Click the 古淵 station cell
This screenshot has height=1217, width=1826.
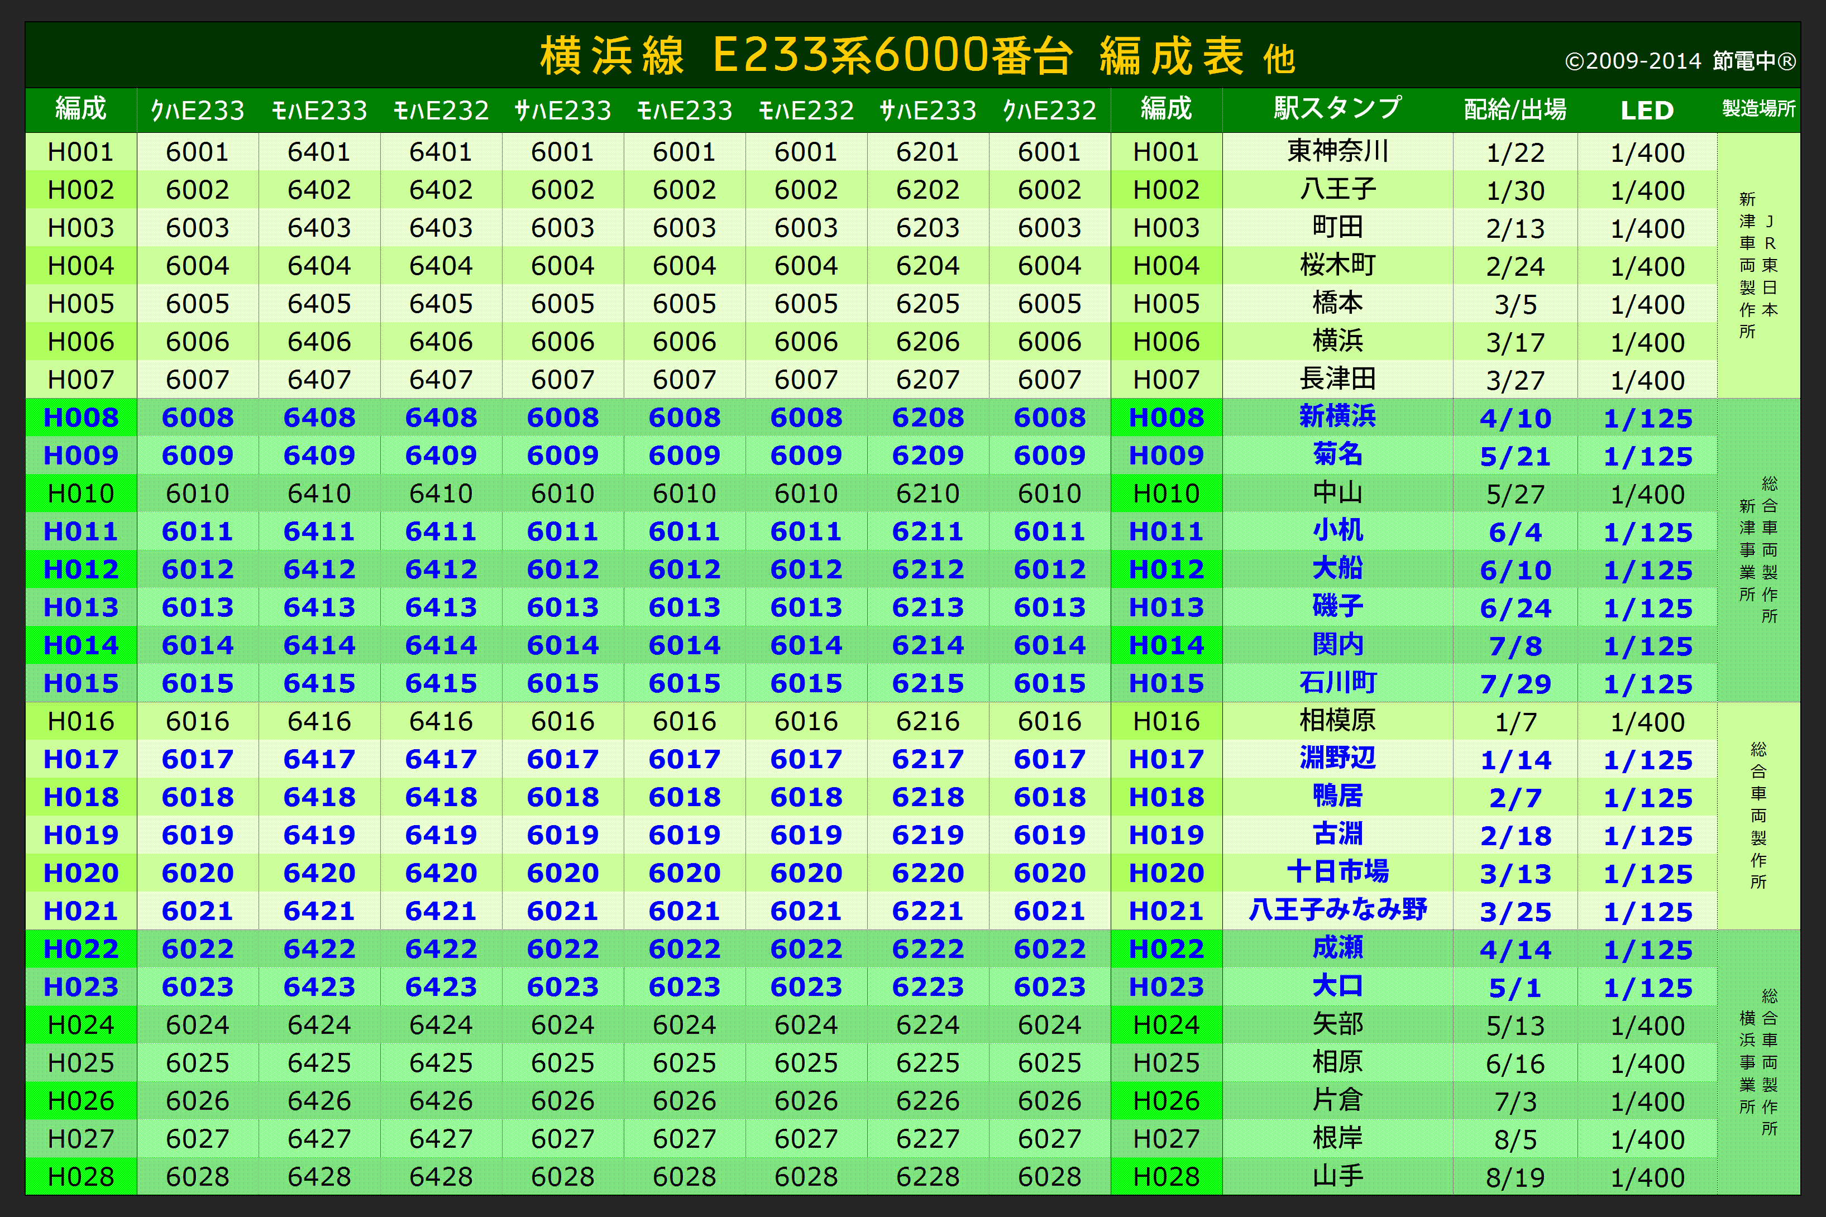point(1337,835)
